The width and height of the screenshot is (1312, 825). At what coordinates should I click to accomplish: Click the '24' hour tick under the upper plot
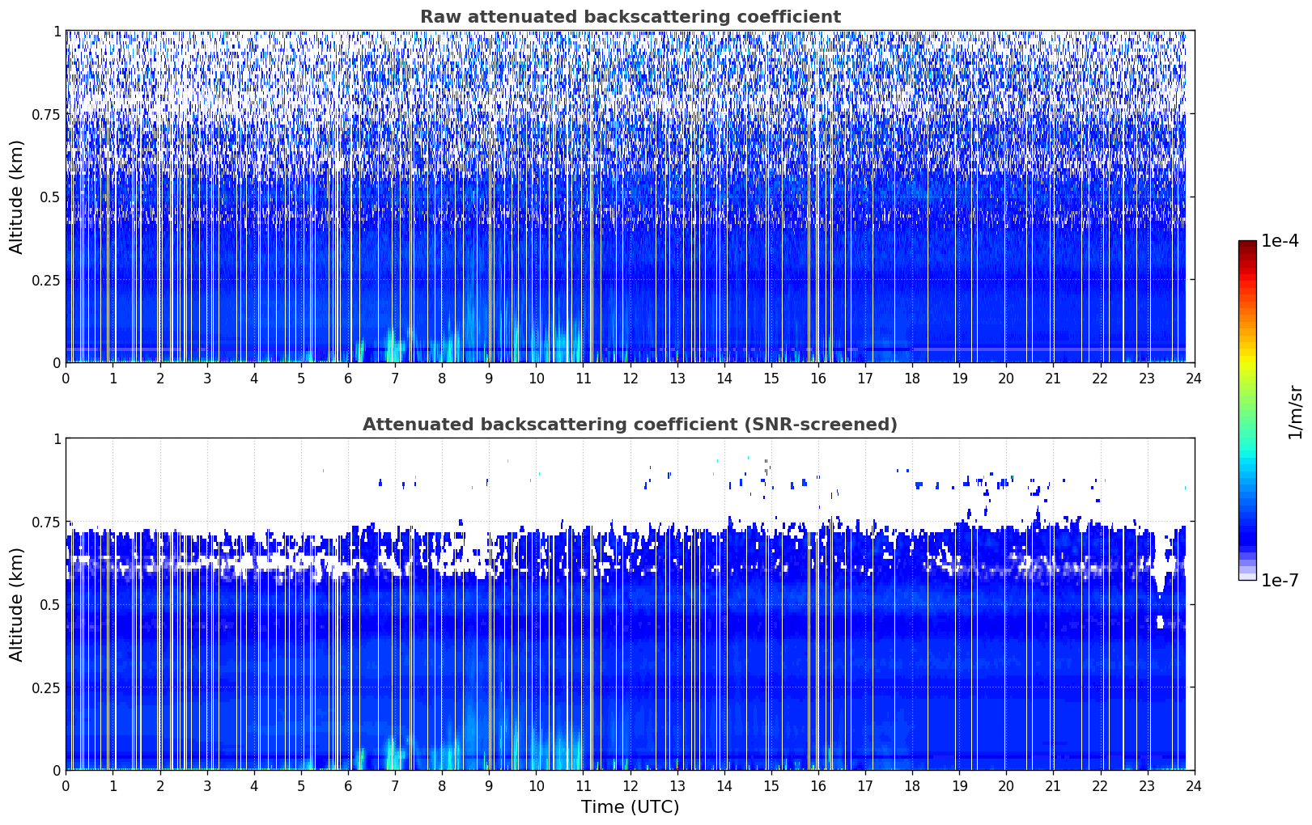pos(1194,379)
